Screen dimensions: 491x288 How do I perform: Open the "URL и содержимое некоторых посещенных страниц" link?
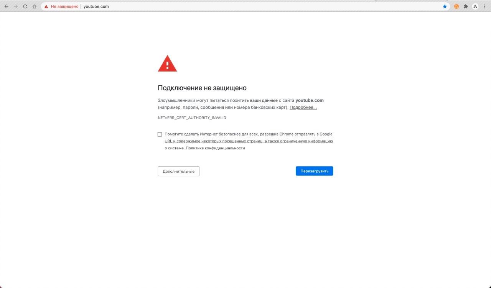pyautogui.click(x=249, y=141)
